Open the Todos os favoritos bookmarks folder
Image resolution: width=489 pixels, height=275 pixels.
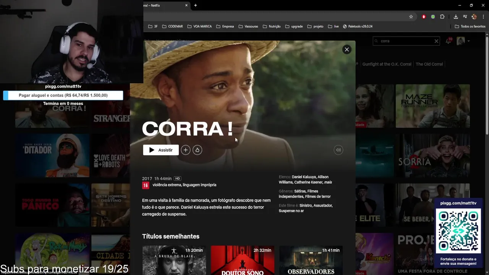(x=470, y=26)
